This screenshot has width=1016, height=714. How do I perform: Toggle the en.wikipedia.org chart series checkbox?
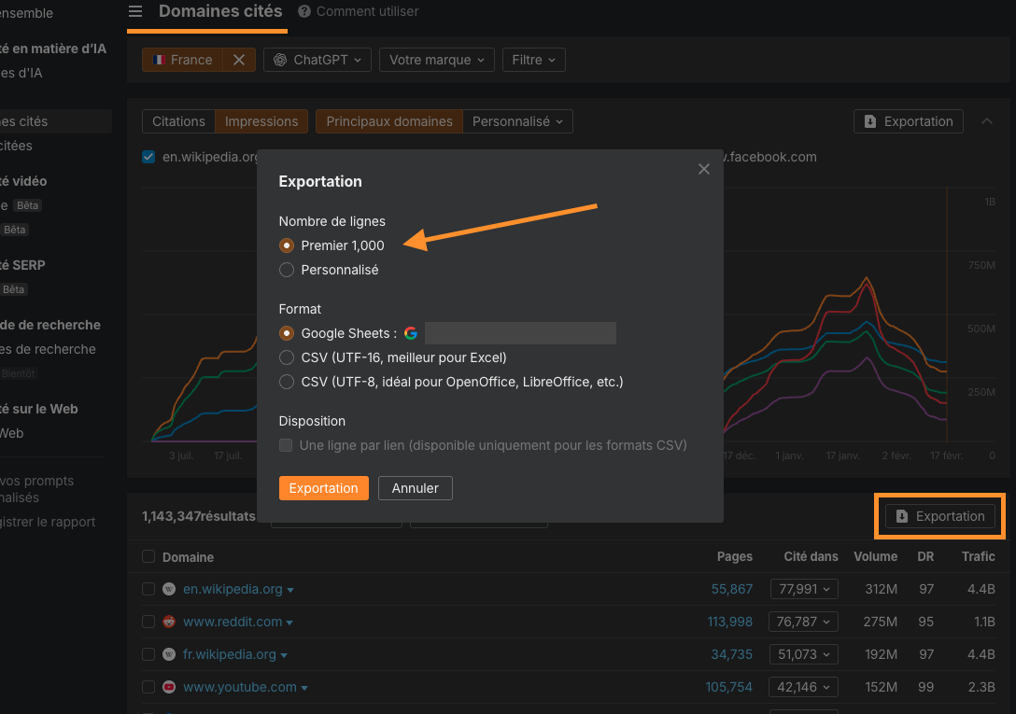click(x=148, y=157)
